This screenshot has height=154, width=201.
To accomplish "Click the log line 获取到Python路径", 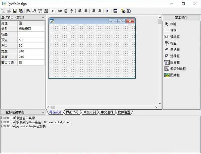I will click(37, 122).
